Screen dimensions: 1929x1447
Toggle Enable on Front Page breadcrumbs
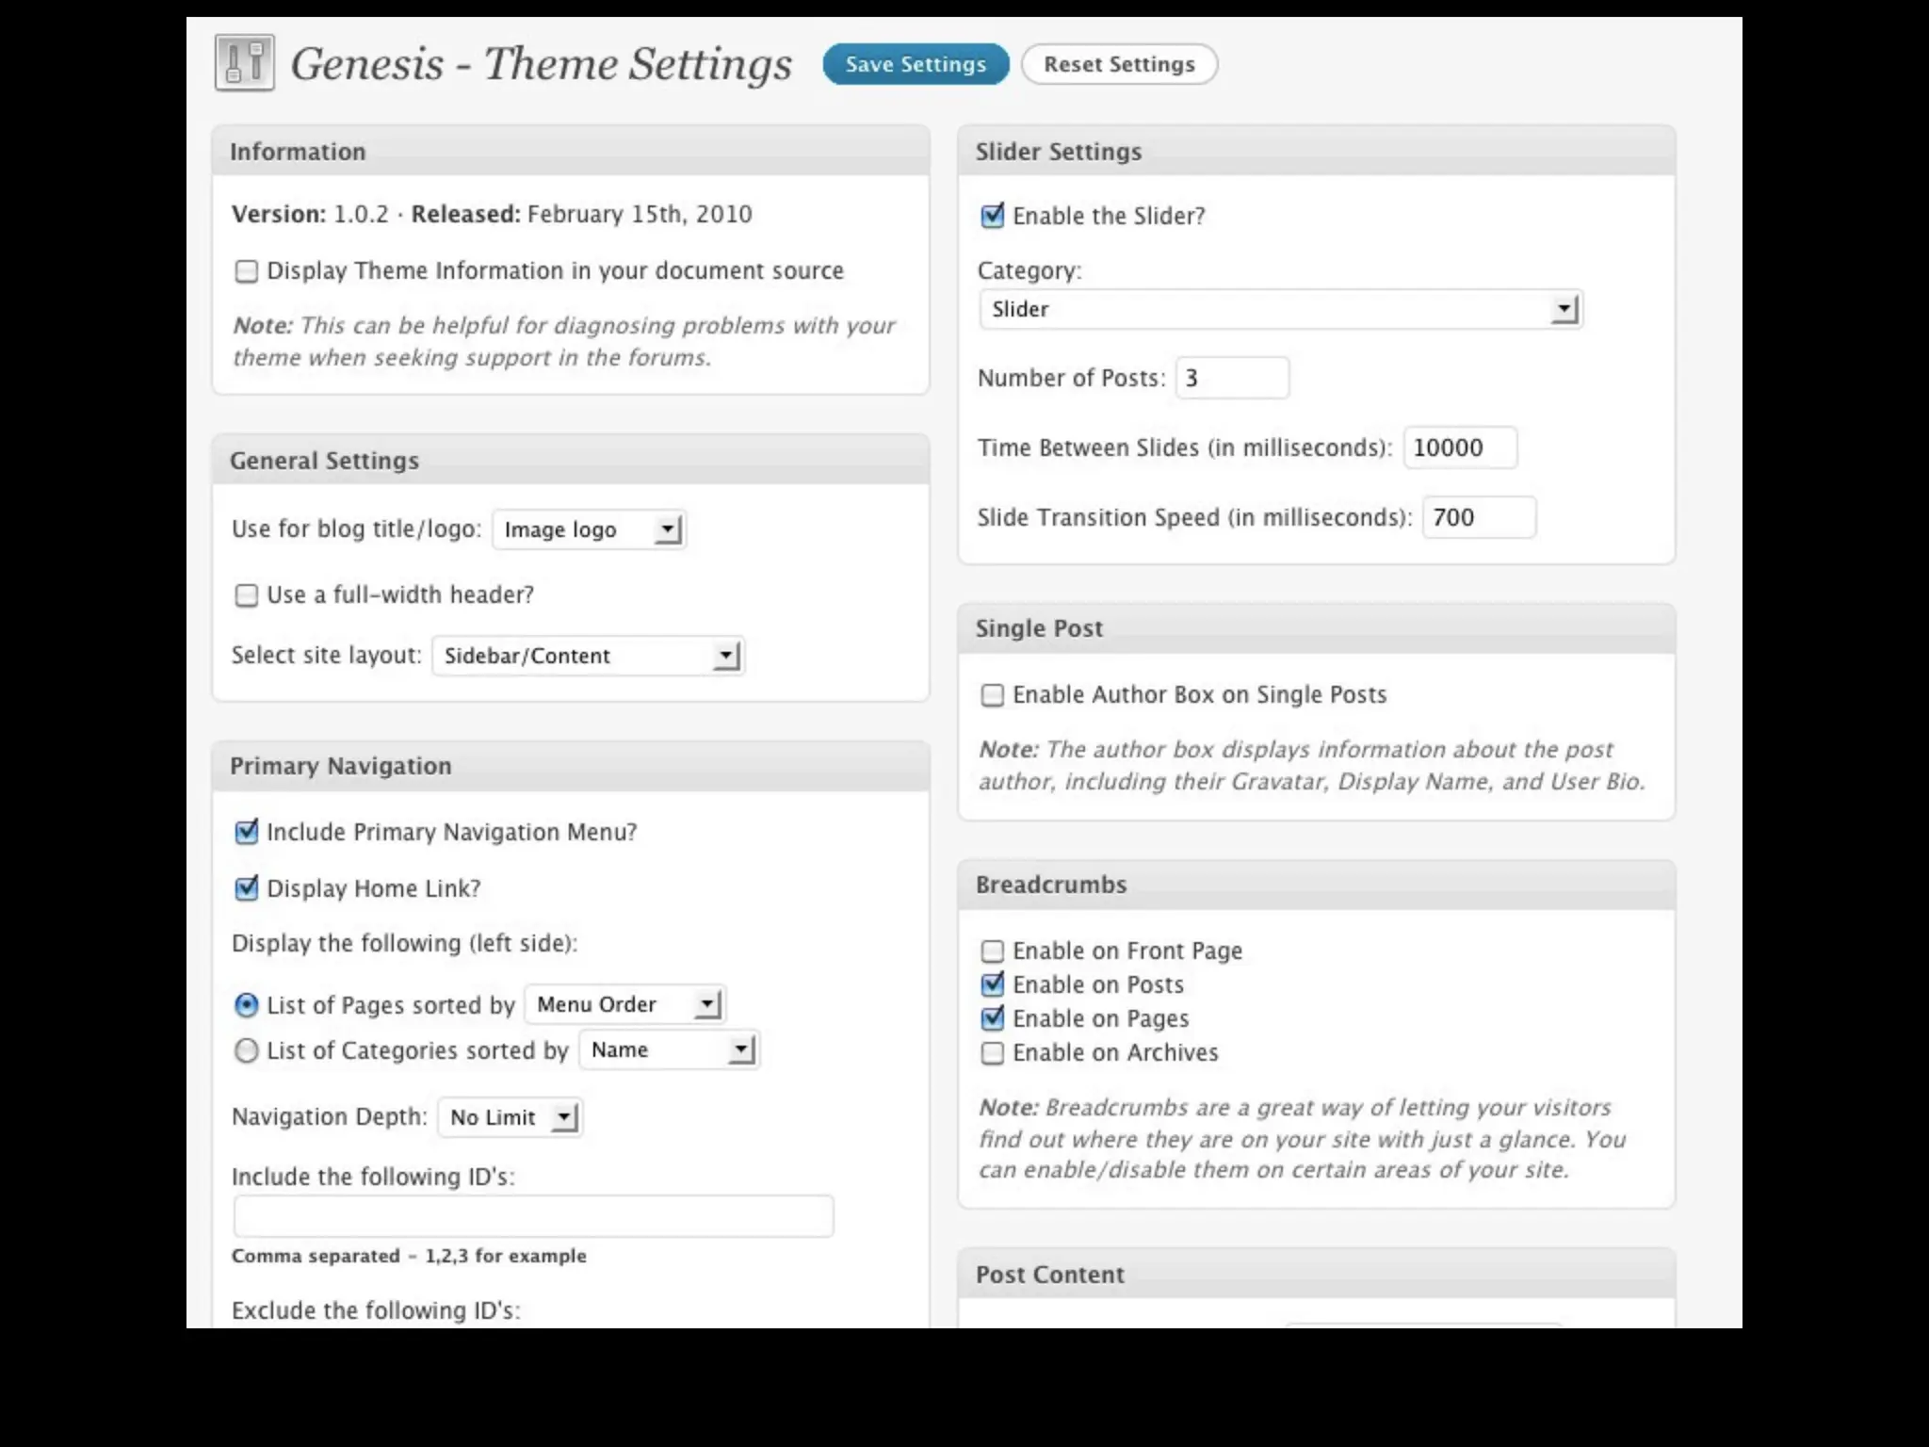[x=992, y=951]
